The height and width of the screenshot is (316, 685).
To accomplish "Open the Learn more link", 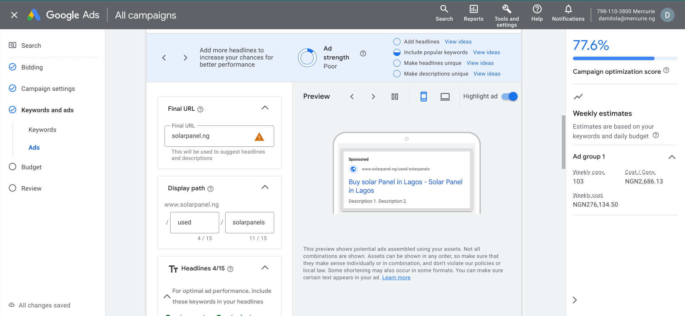I will coord(396,278).
